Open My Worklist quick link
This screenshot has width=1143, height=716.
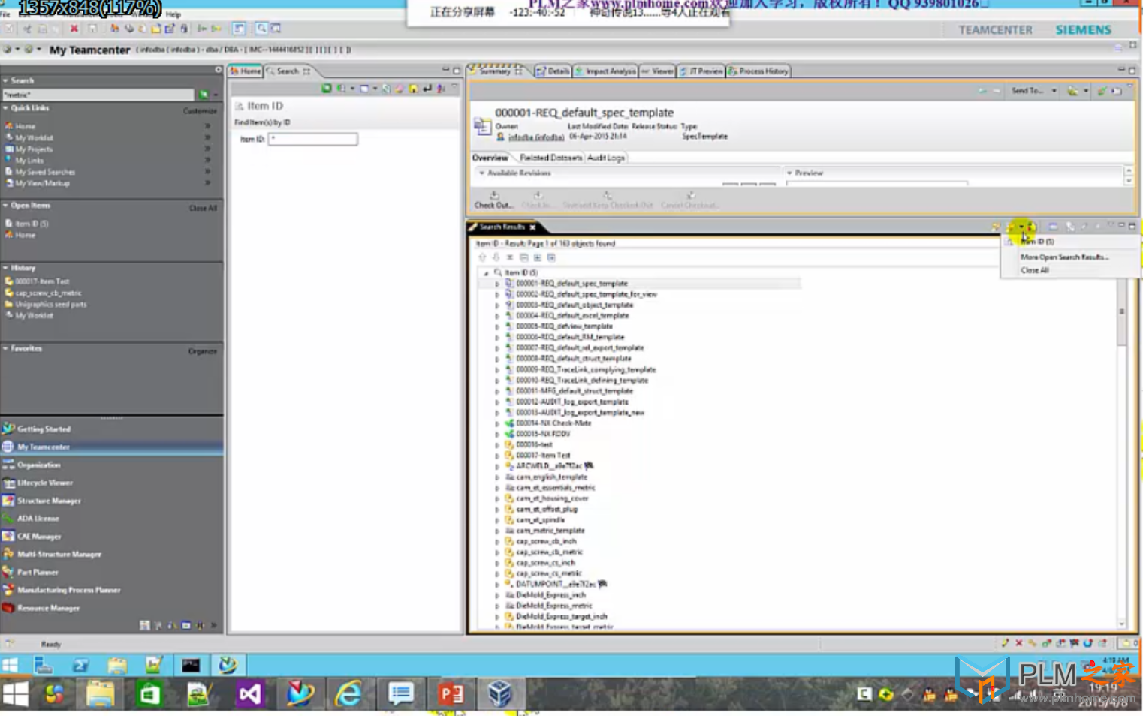point(34,137)
